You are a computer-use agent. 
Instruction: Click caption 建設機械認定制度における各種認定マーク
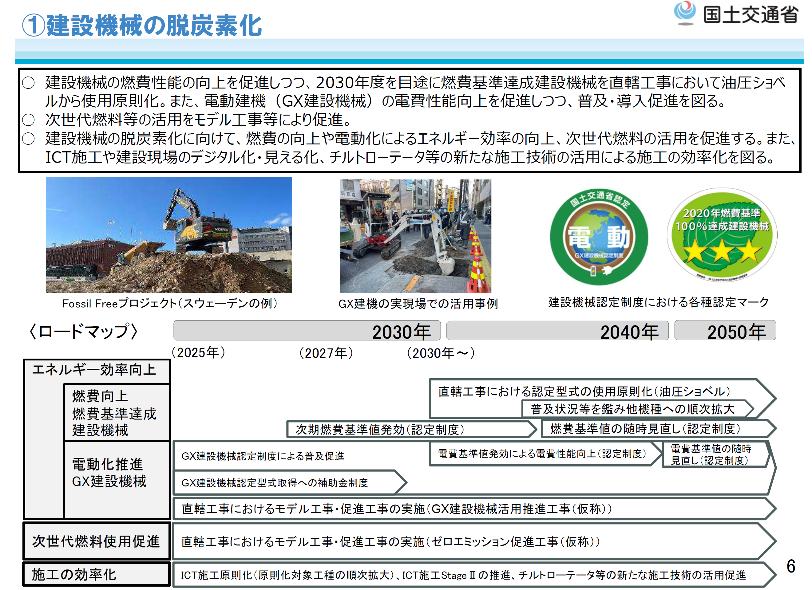(x=658, y=302)
